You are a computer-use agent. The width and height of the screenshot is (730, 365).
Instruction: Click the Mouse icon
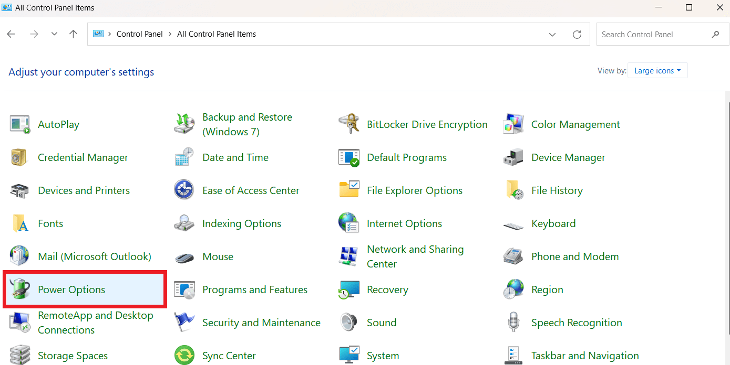[184, 257]
